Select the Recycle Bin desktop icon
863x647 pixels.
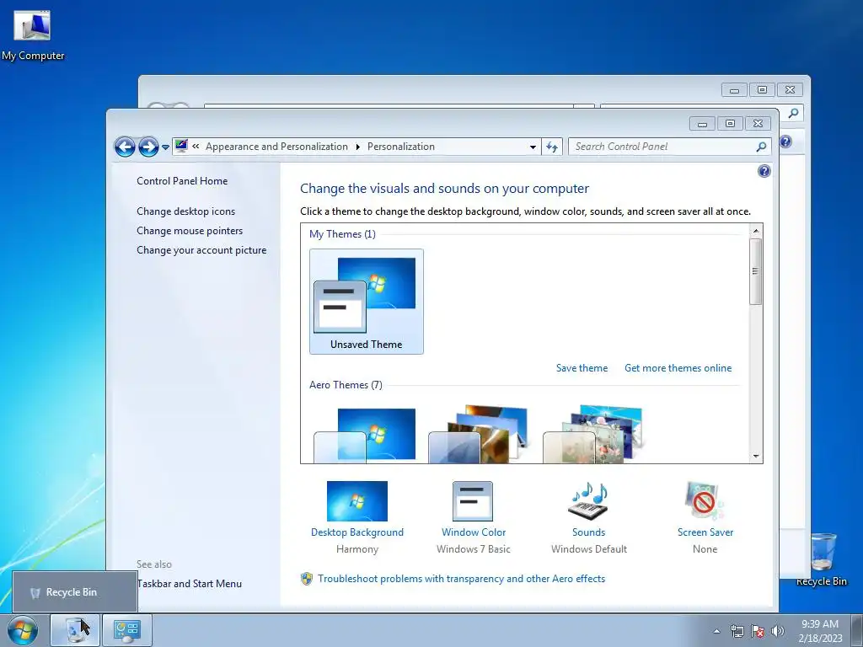pyautogui.click(x=822, y=559)
